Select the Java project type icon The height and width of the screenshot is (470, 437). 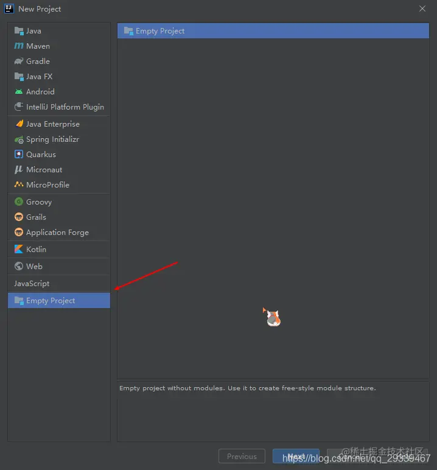pos(19,31)
